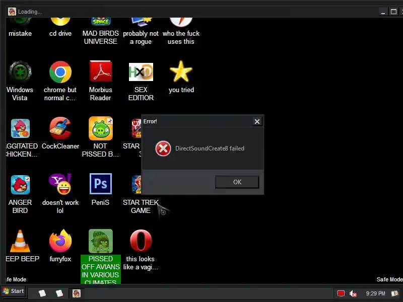Open the MAD BIRDS UNIVERSE icon
Screen dimensions: 403x302
click(x=100, y=21)
